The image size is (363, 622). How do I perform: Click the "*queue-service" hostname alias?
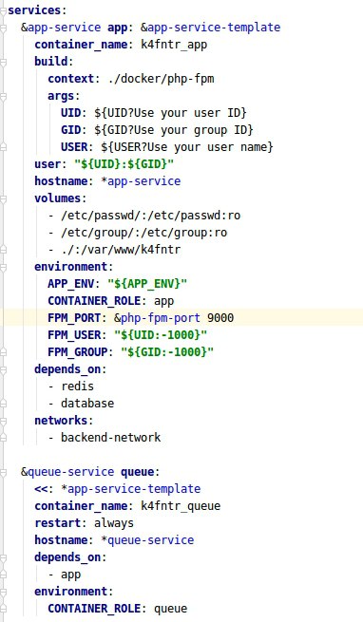[147, 540]
